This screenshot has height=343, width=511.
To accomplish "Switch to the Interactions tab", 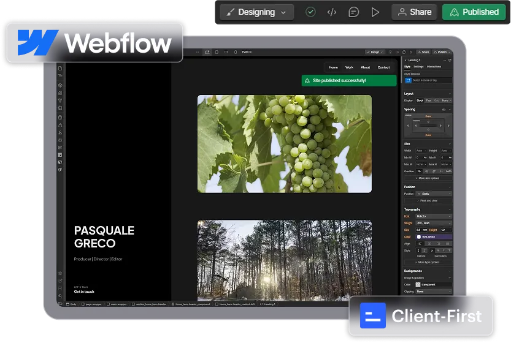I will (x=434, y=67).
